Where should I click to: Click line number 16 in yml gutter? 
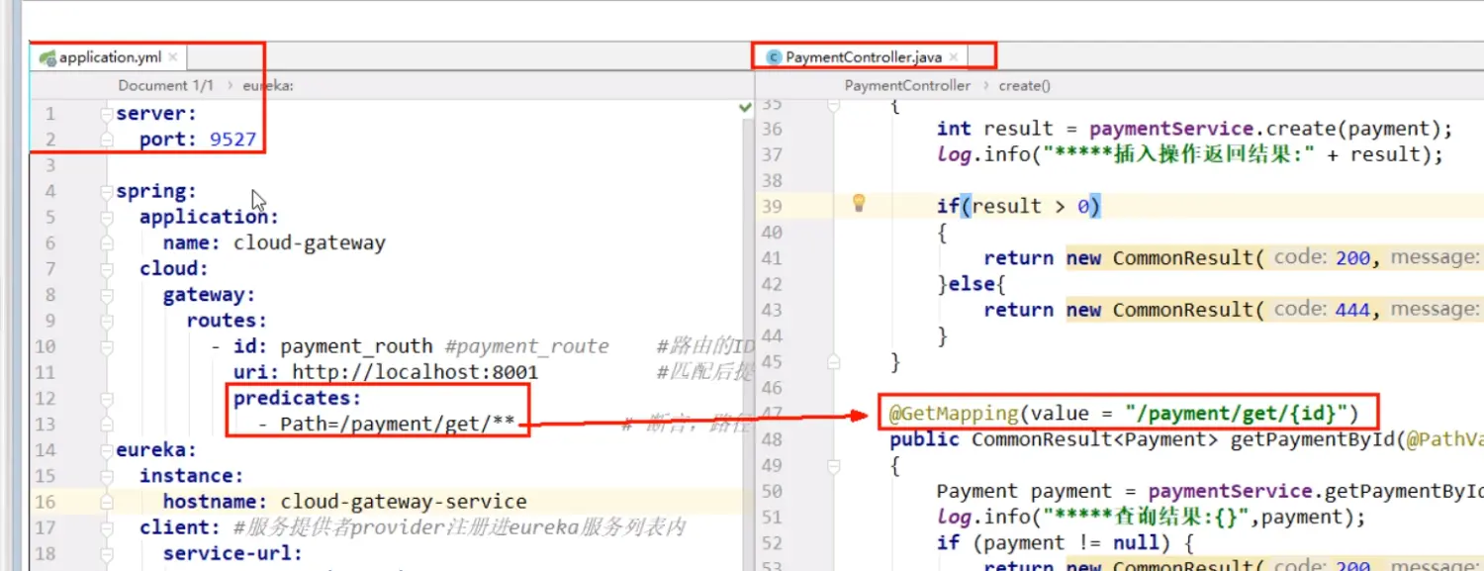coord(45,502)
